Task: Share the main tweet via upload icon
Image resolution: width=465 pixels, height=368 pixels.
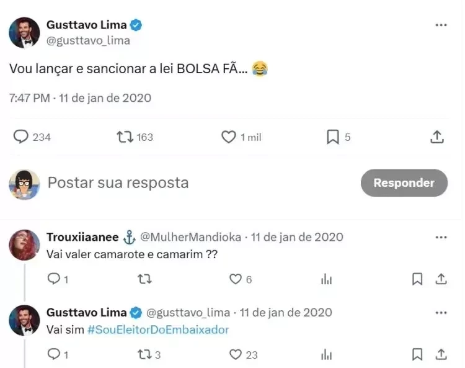Action: click(x=436, y=137)
